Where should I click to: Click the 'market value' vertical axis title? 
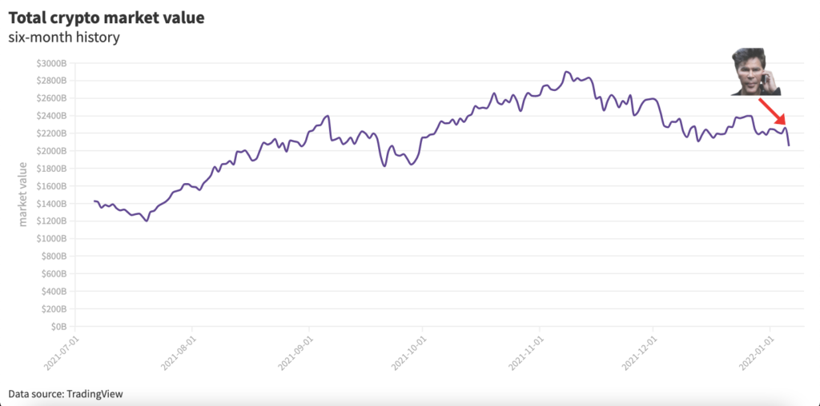pos(24,193)
